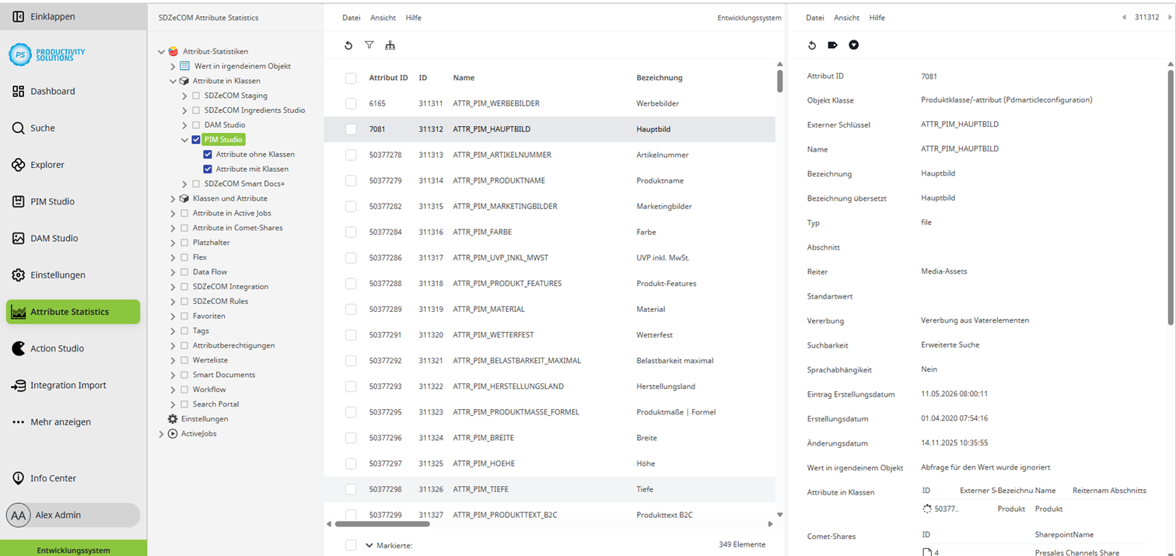The image size is (1176, 556).
Task: Refresh the attribute list table
Action: coord(348,45)
